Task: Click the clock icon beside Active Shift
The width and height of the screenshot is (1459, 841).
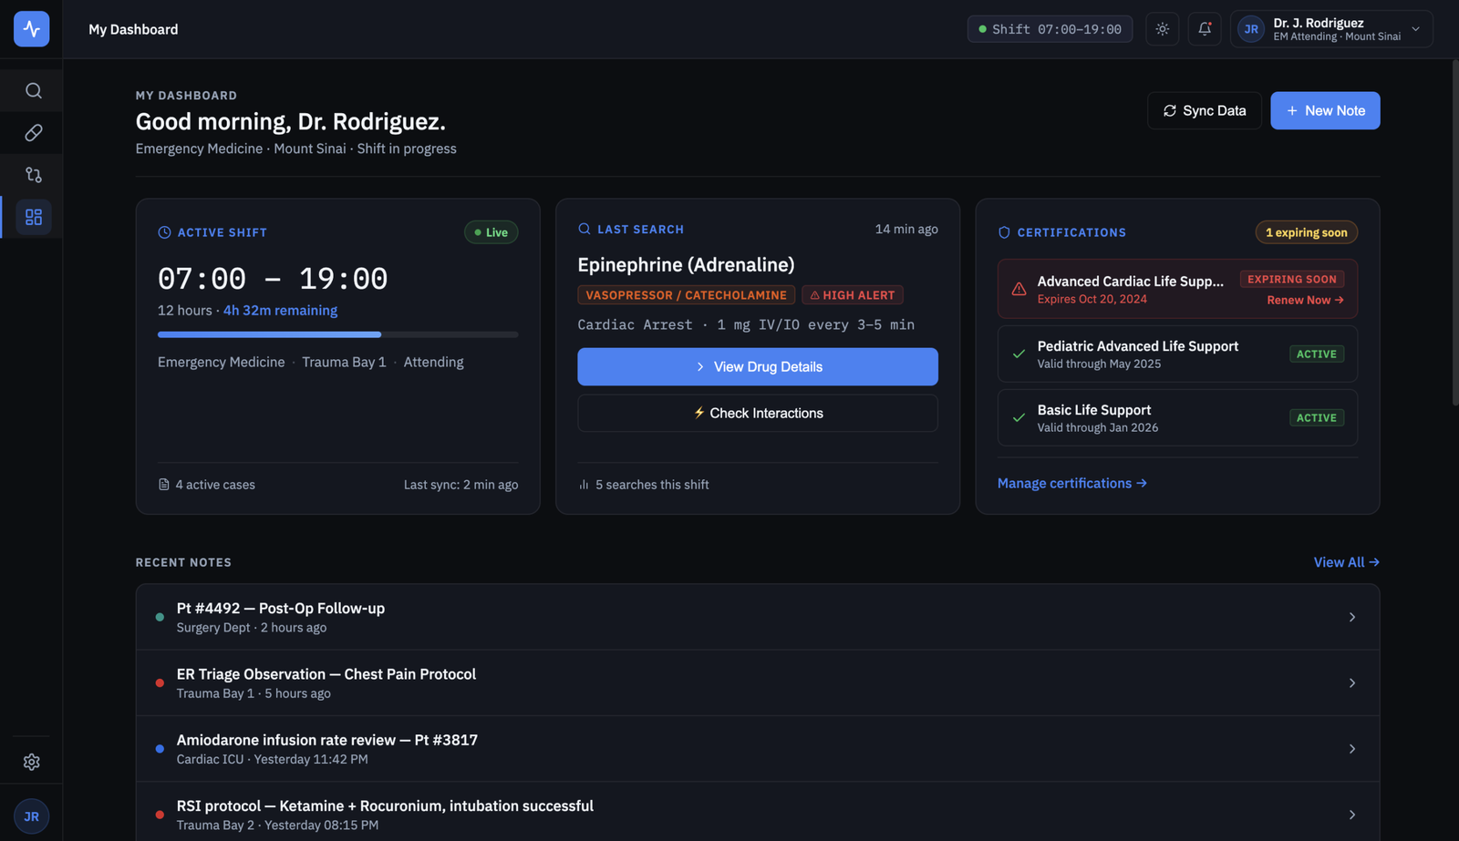Action: coord(164,232)
